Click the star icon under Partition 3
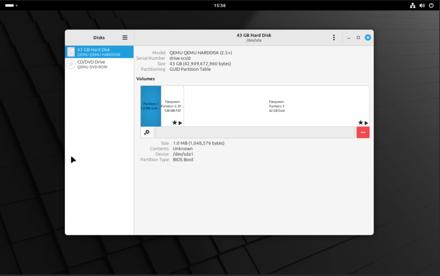This screenshot has height=276, width=440. click(x=360, y=122)
